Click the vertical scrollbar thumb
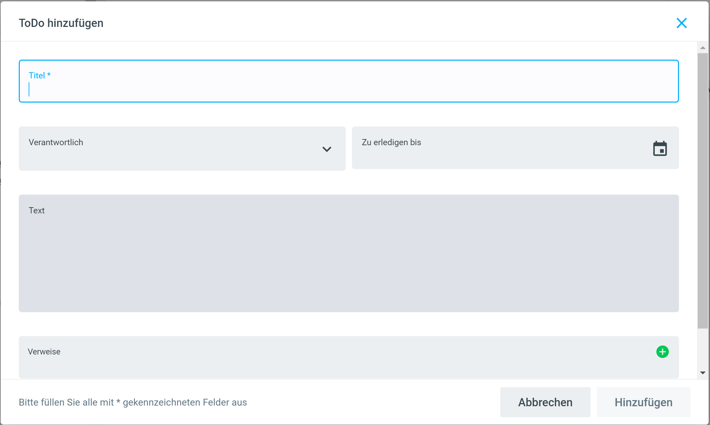The width and height of the screenshot is (710, 425). 702,191
